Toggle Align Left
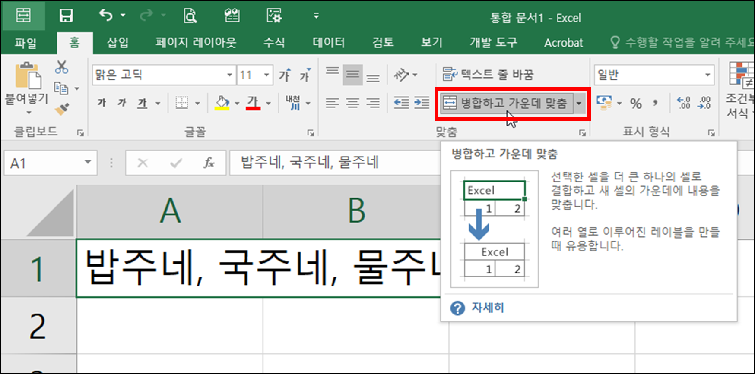 333,103
